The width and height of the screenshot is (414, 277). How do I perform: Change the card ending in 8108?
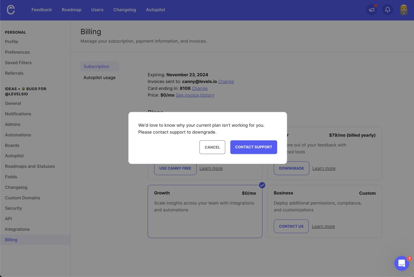(x=200, y=88)
